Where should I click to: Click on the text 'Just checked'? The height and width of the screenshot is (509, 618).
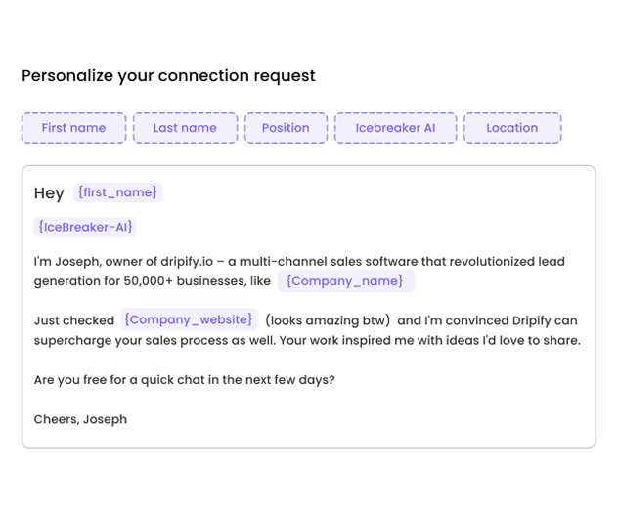coord(74,320)
